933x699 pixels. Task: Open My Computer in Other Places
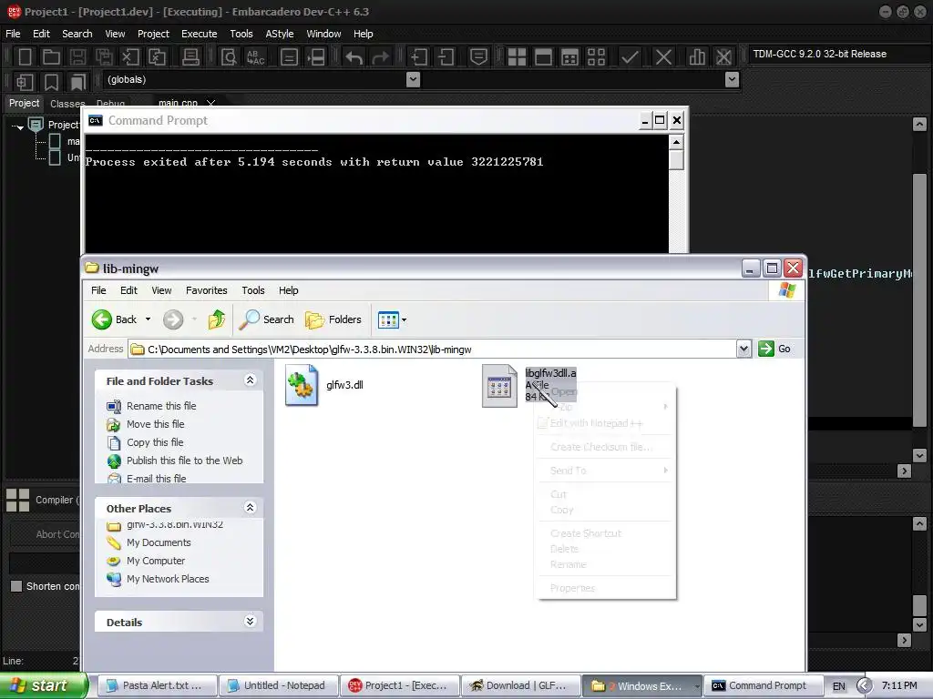pyautogui.click(x=156, y=561)
